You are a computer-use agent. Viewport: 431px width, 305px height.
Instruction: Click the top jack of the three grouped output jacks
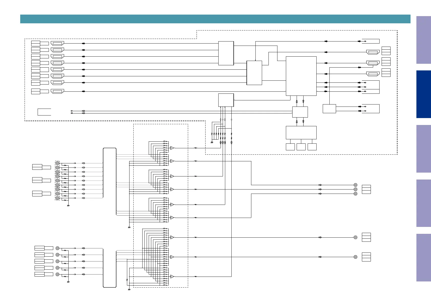pos(355,185)
